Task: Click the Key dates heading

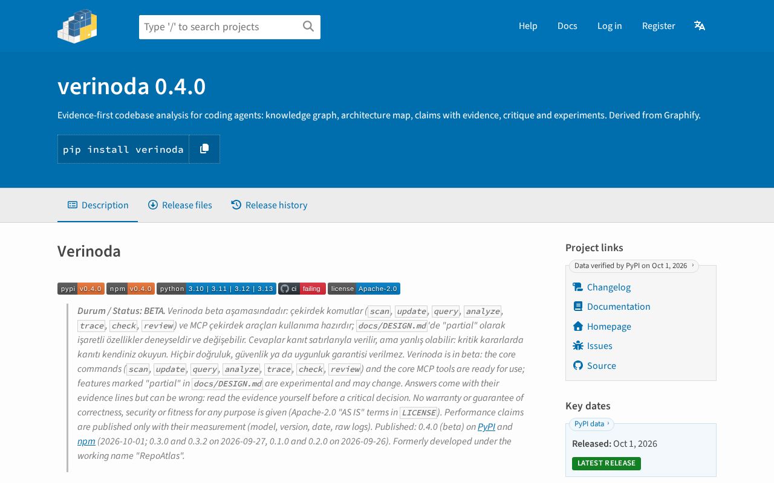Action: pyautogui.click(x=588, y=406)
